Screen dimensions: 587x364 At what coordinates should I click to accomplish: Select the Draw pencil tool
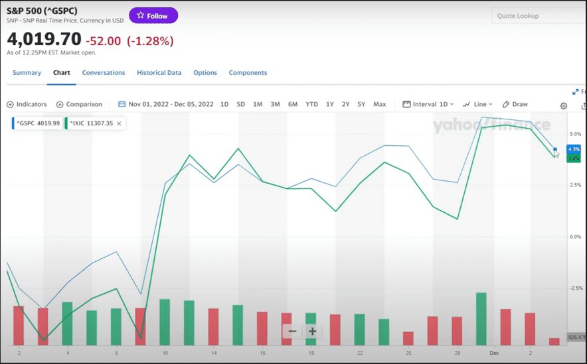pyautogui.click(x=515, y=104)
